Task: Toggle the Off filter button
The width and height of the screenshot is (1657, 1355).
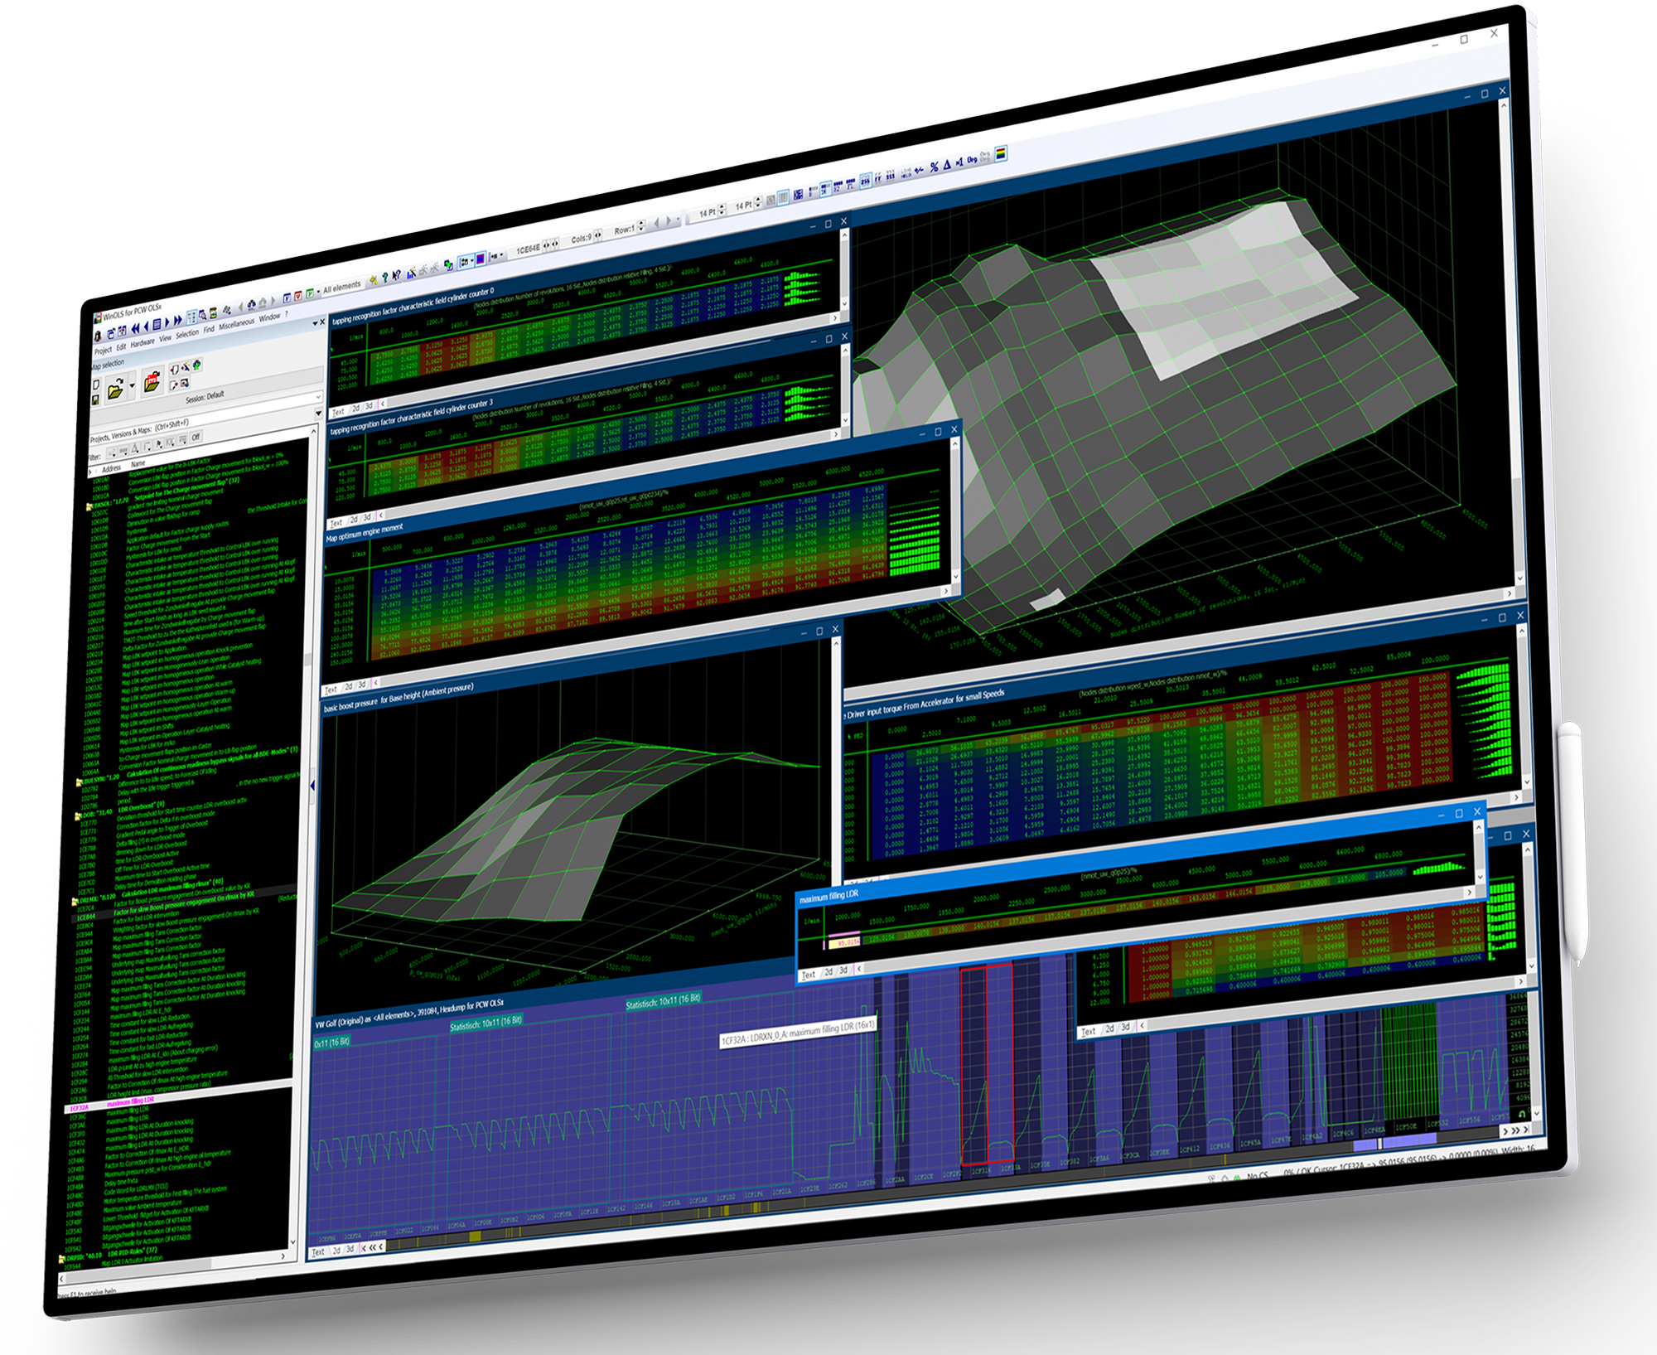Action: pyautogui.click(x=196, y=437)
